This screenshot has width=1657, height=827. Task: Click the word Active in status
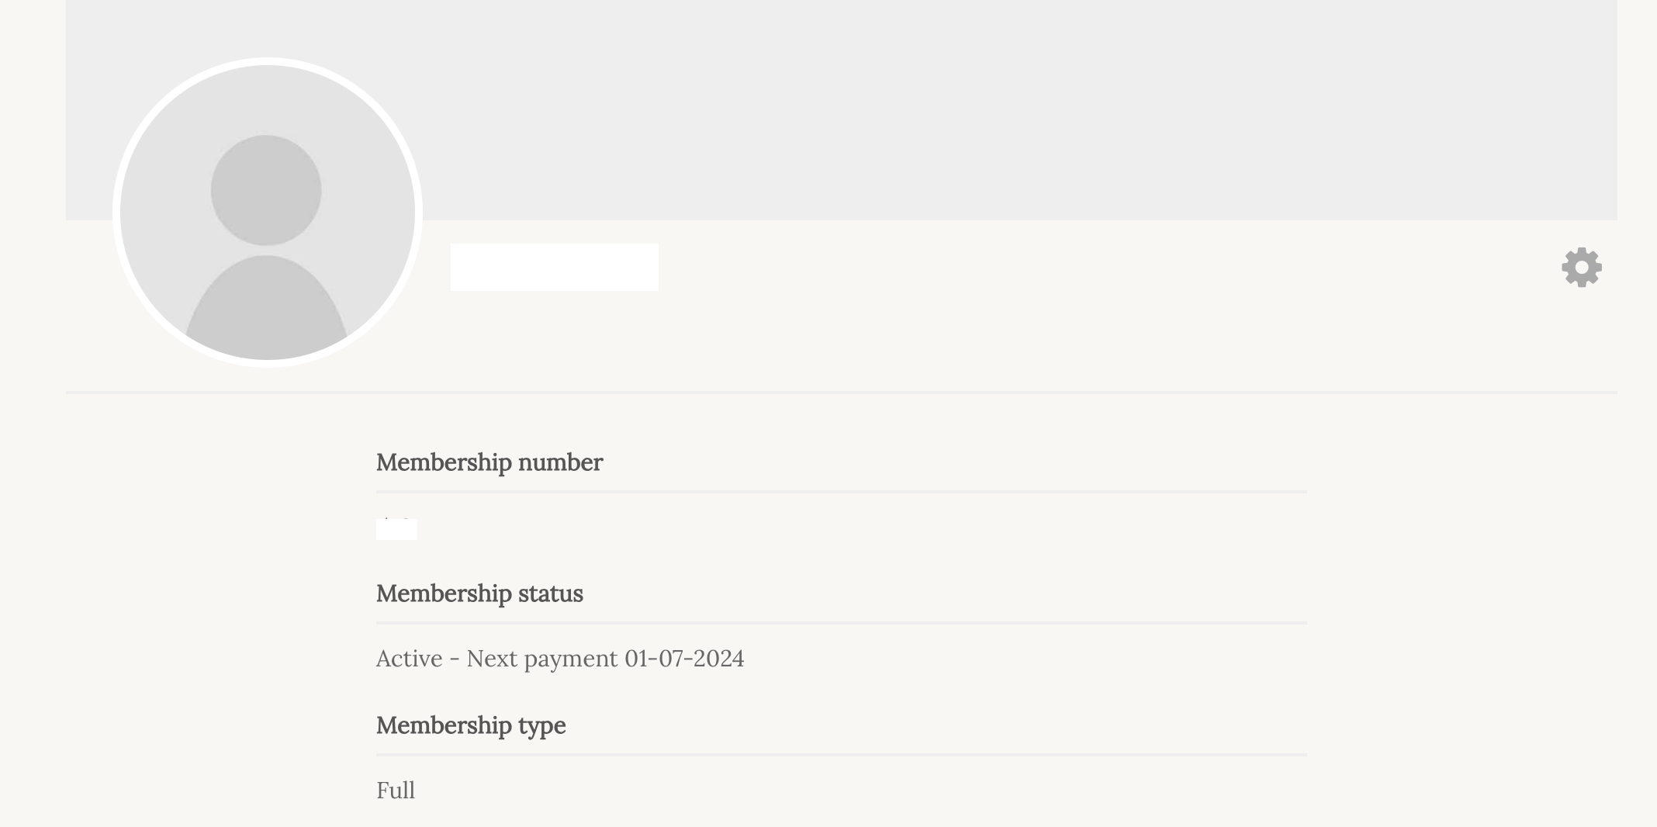410,659
